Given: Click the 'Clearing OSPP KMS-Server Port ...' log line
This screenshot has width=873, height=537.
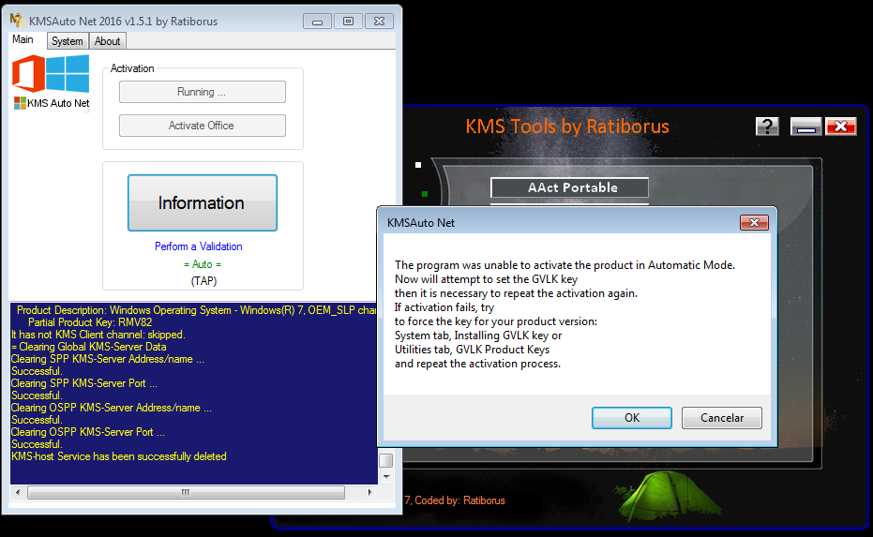Looking at the screenshot, I should tap(88, 432).
